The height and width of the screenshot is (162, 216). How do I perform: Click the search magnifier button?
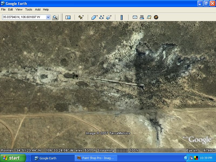55,17
